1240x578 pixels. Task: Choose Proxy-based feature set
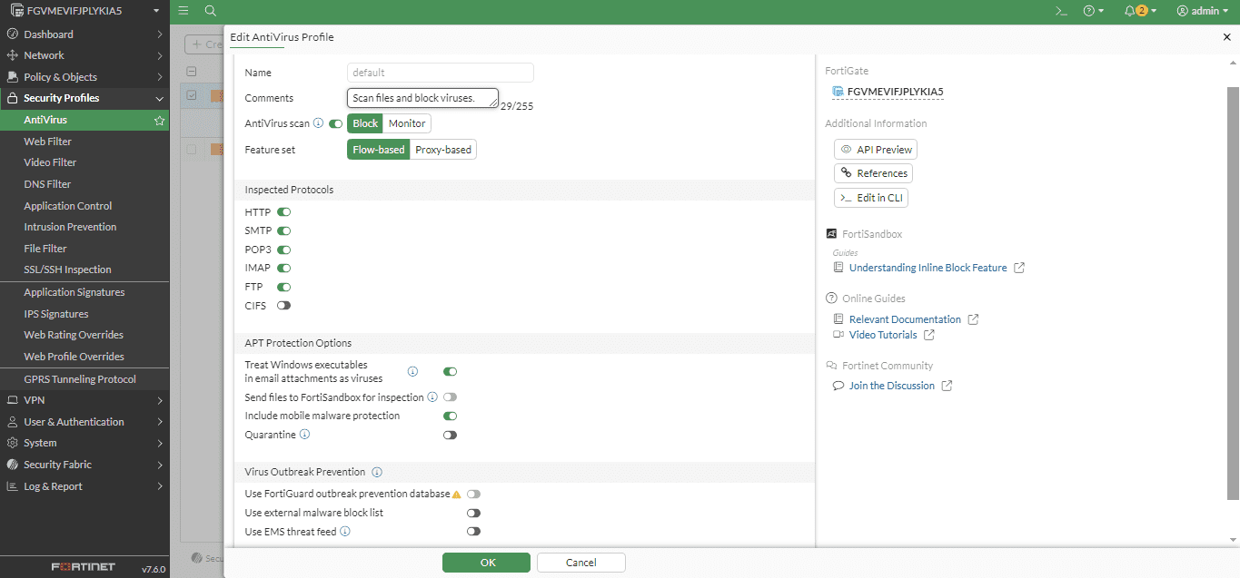tap(443, 150)
